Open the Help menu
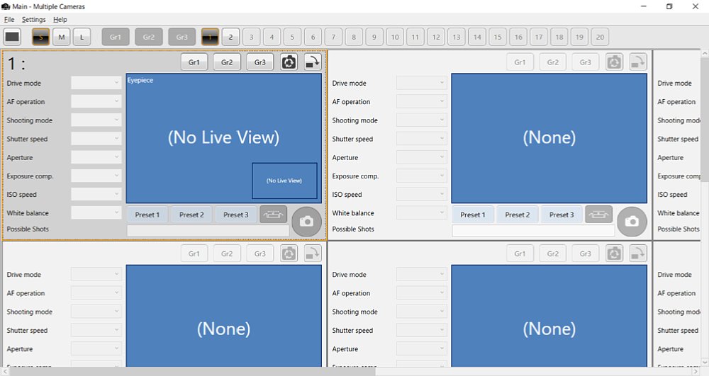This screenshot has width=709, height=376. click(60, 19)
